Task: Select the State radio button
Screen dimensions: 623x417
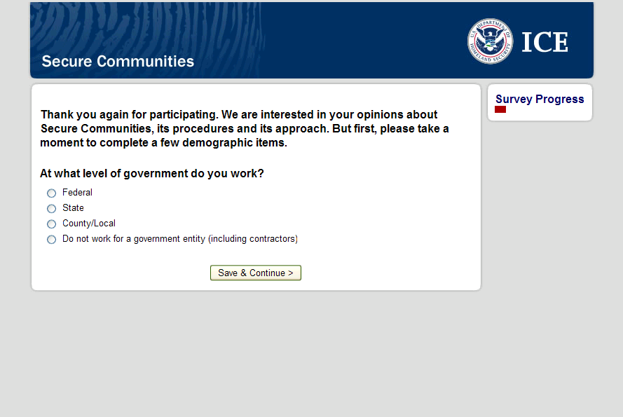Action: pos(51,209)
